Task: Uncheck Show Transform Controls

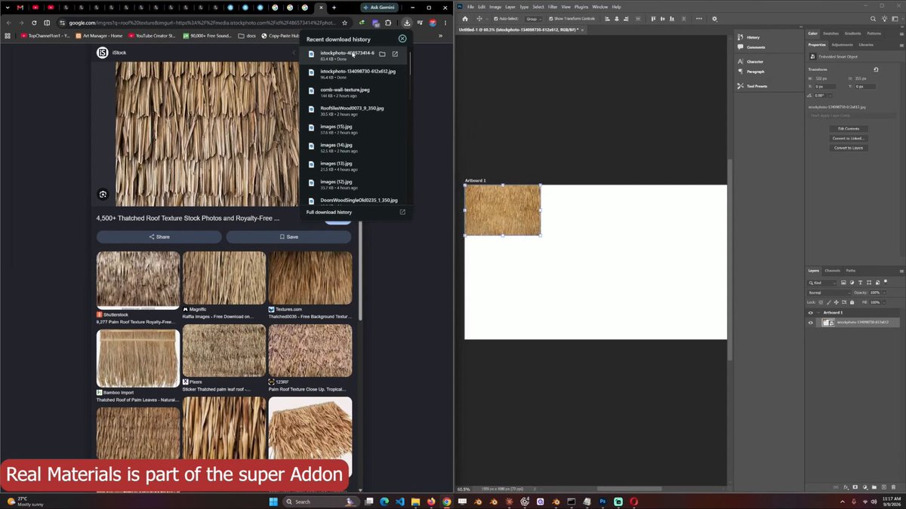Action: tap(551, 18)
